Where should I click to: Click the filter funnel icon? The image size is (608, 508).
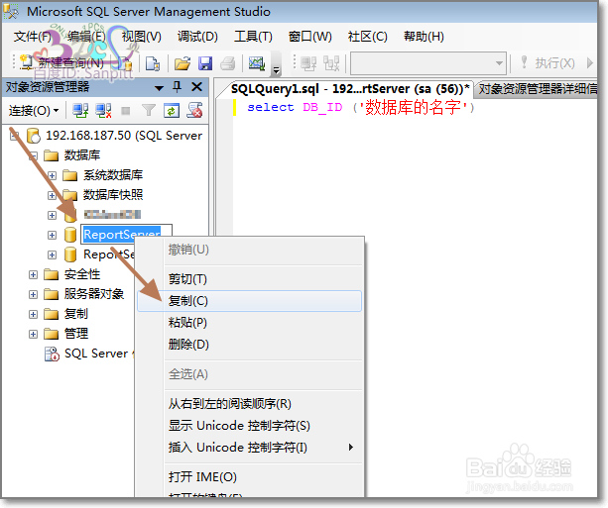(149, 111)
